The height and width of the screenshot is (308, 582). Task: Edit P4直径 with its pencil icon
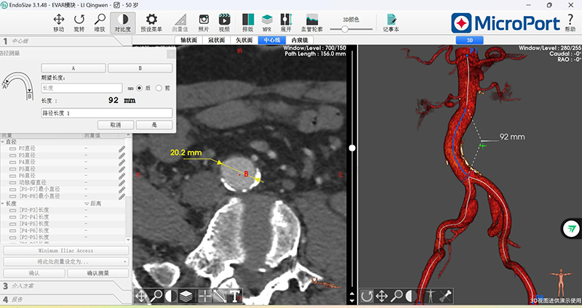coord(121,162)
